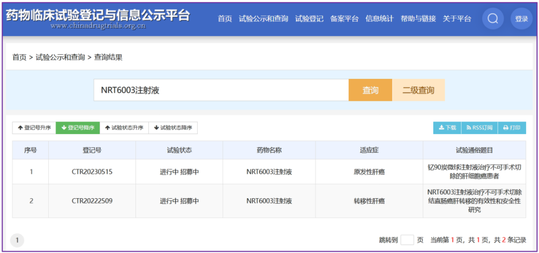Click 转移性肝癌 indication cell

click(x=369, y=201)
